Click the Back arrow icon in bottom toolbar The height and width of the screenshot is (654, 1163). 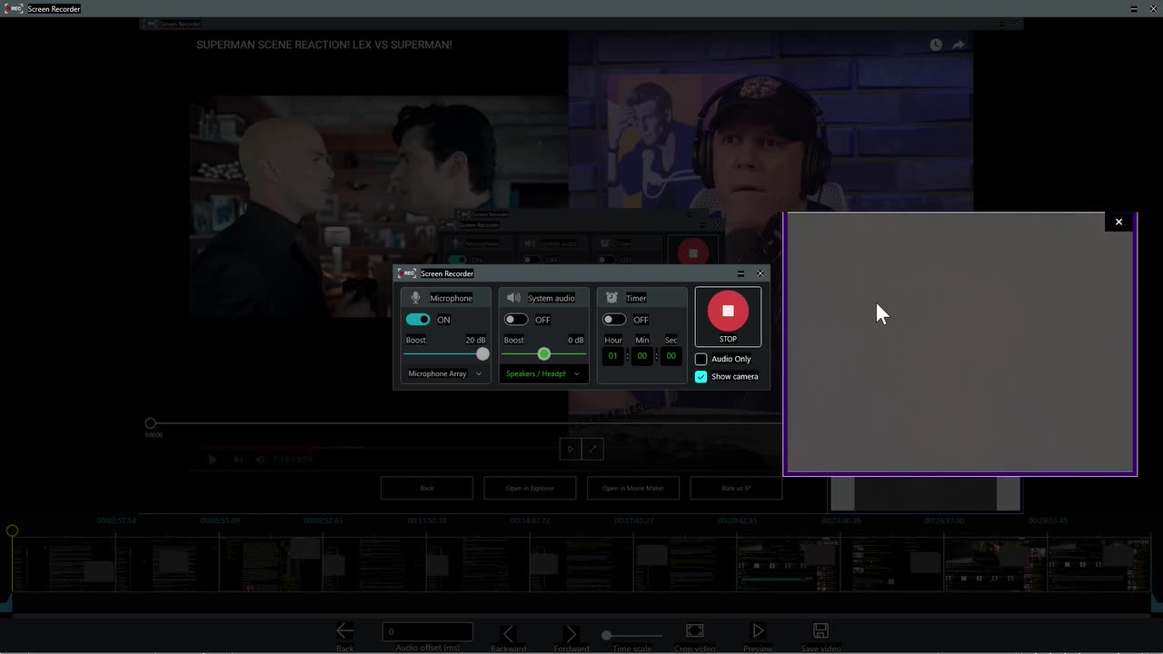point(344,630)
